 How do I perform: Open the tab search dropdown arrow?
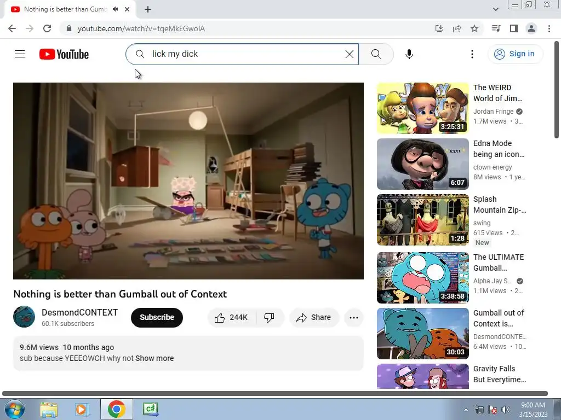point(495,9)
